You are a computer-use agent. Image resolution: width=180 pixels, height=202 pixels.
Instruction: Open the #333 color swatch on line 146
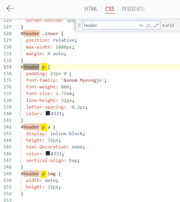pyautogui.click(x=48, y=153)
